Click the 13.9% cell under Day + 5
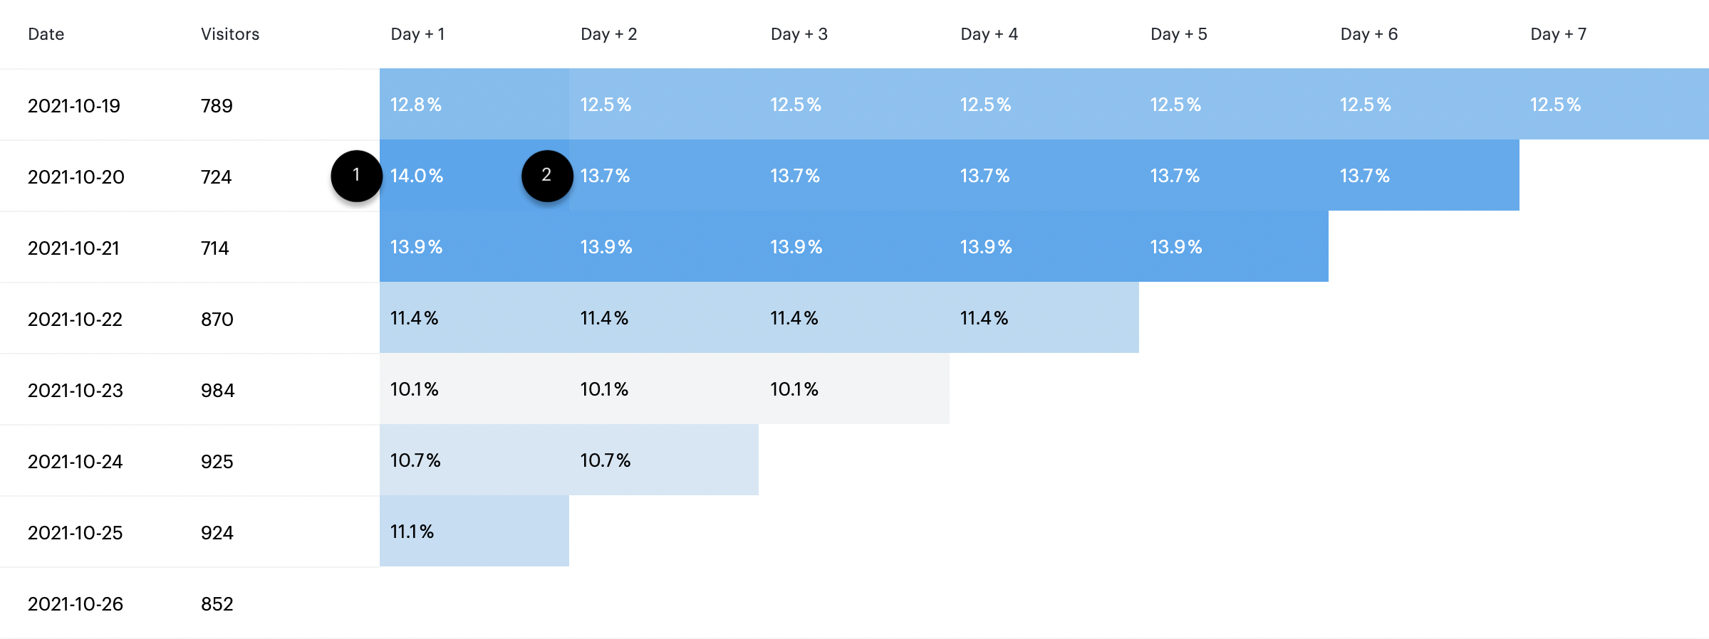The image size is (1709, 639). click(x=1175, y=247)
